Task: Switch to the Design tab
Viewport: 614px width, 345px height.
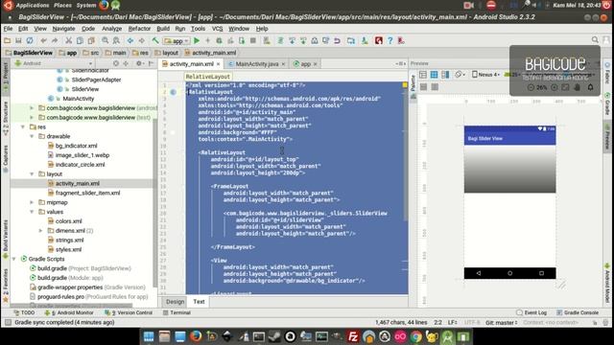Action: coord(175,302)
